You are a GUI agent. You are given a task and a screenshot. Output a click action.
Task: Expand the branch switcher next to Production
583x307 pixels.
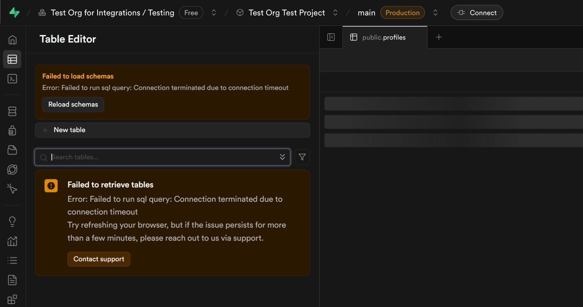435,13
